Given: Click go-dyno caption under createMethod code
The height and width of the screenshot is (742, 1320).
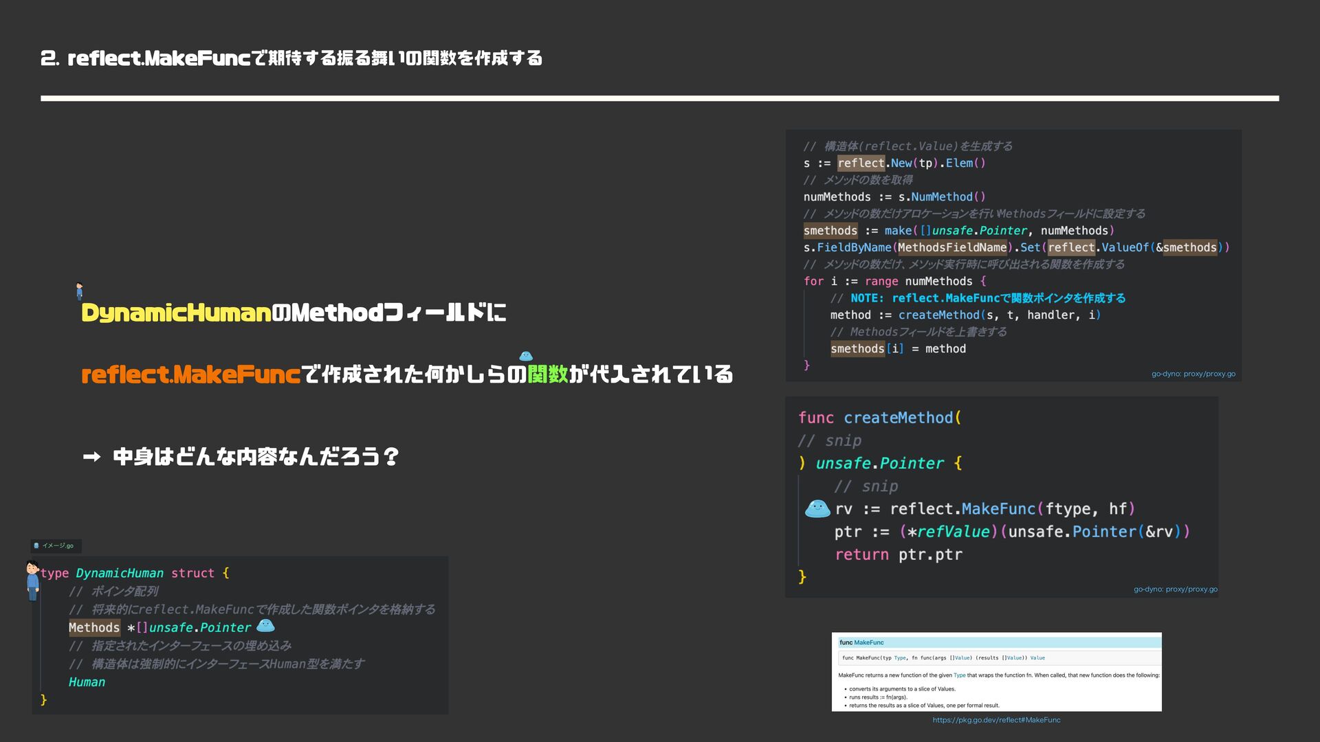Looking at the screenshot, I should (x=1175, y=589).
